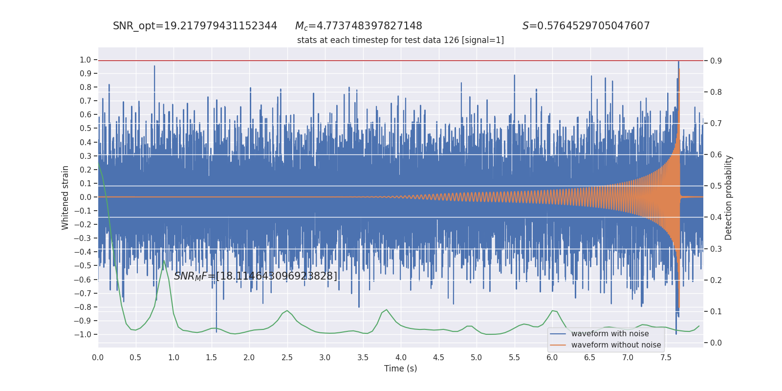Select 'waveform with noise' legend entry
This screenshot has width=782, height=391.
610,334
